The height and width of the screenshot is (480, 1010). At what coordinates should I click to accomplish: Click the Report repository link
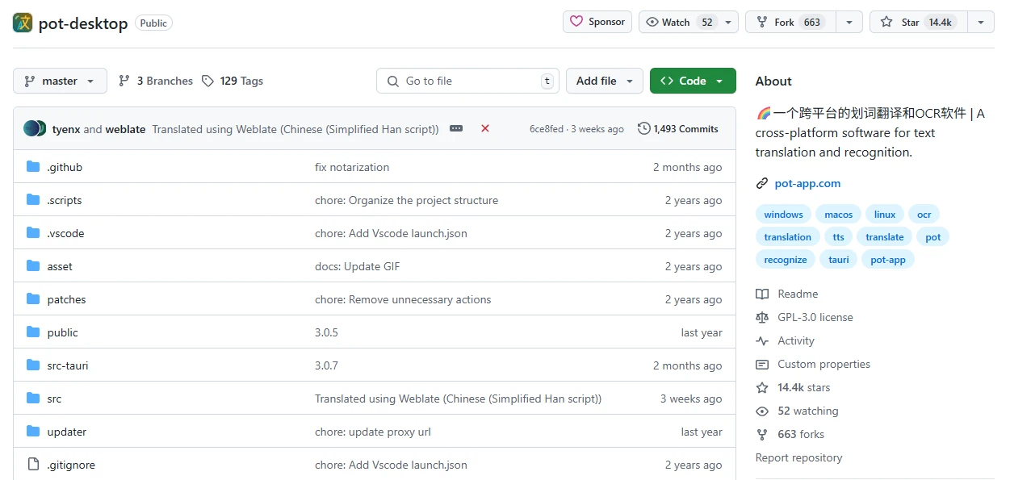(798, 457)
